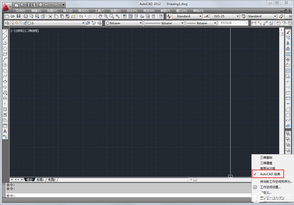The image size is (294, 205).
Task: Click the Pan Realtime hand icon
Action: [100, 16]
